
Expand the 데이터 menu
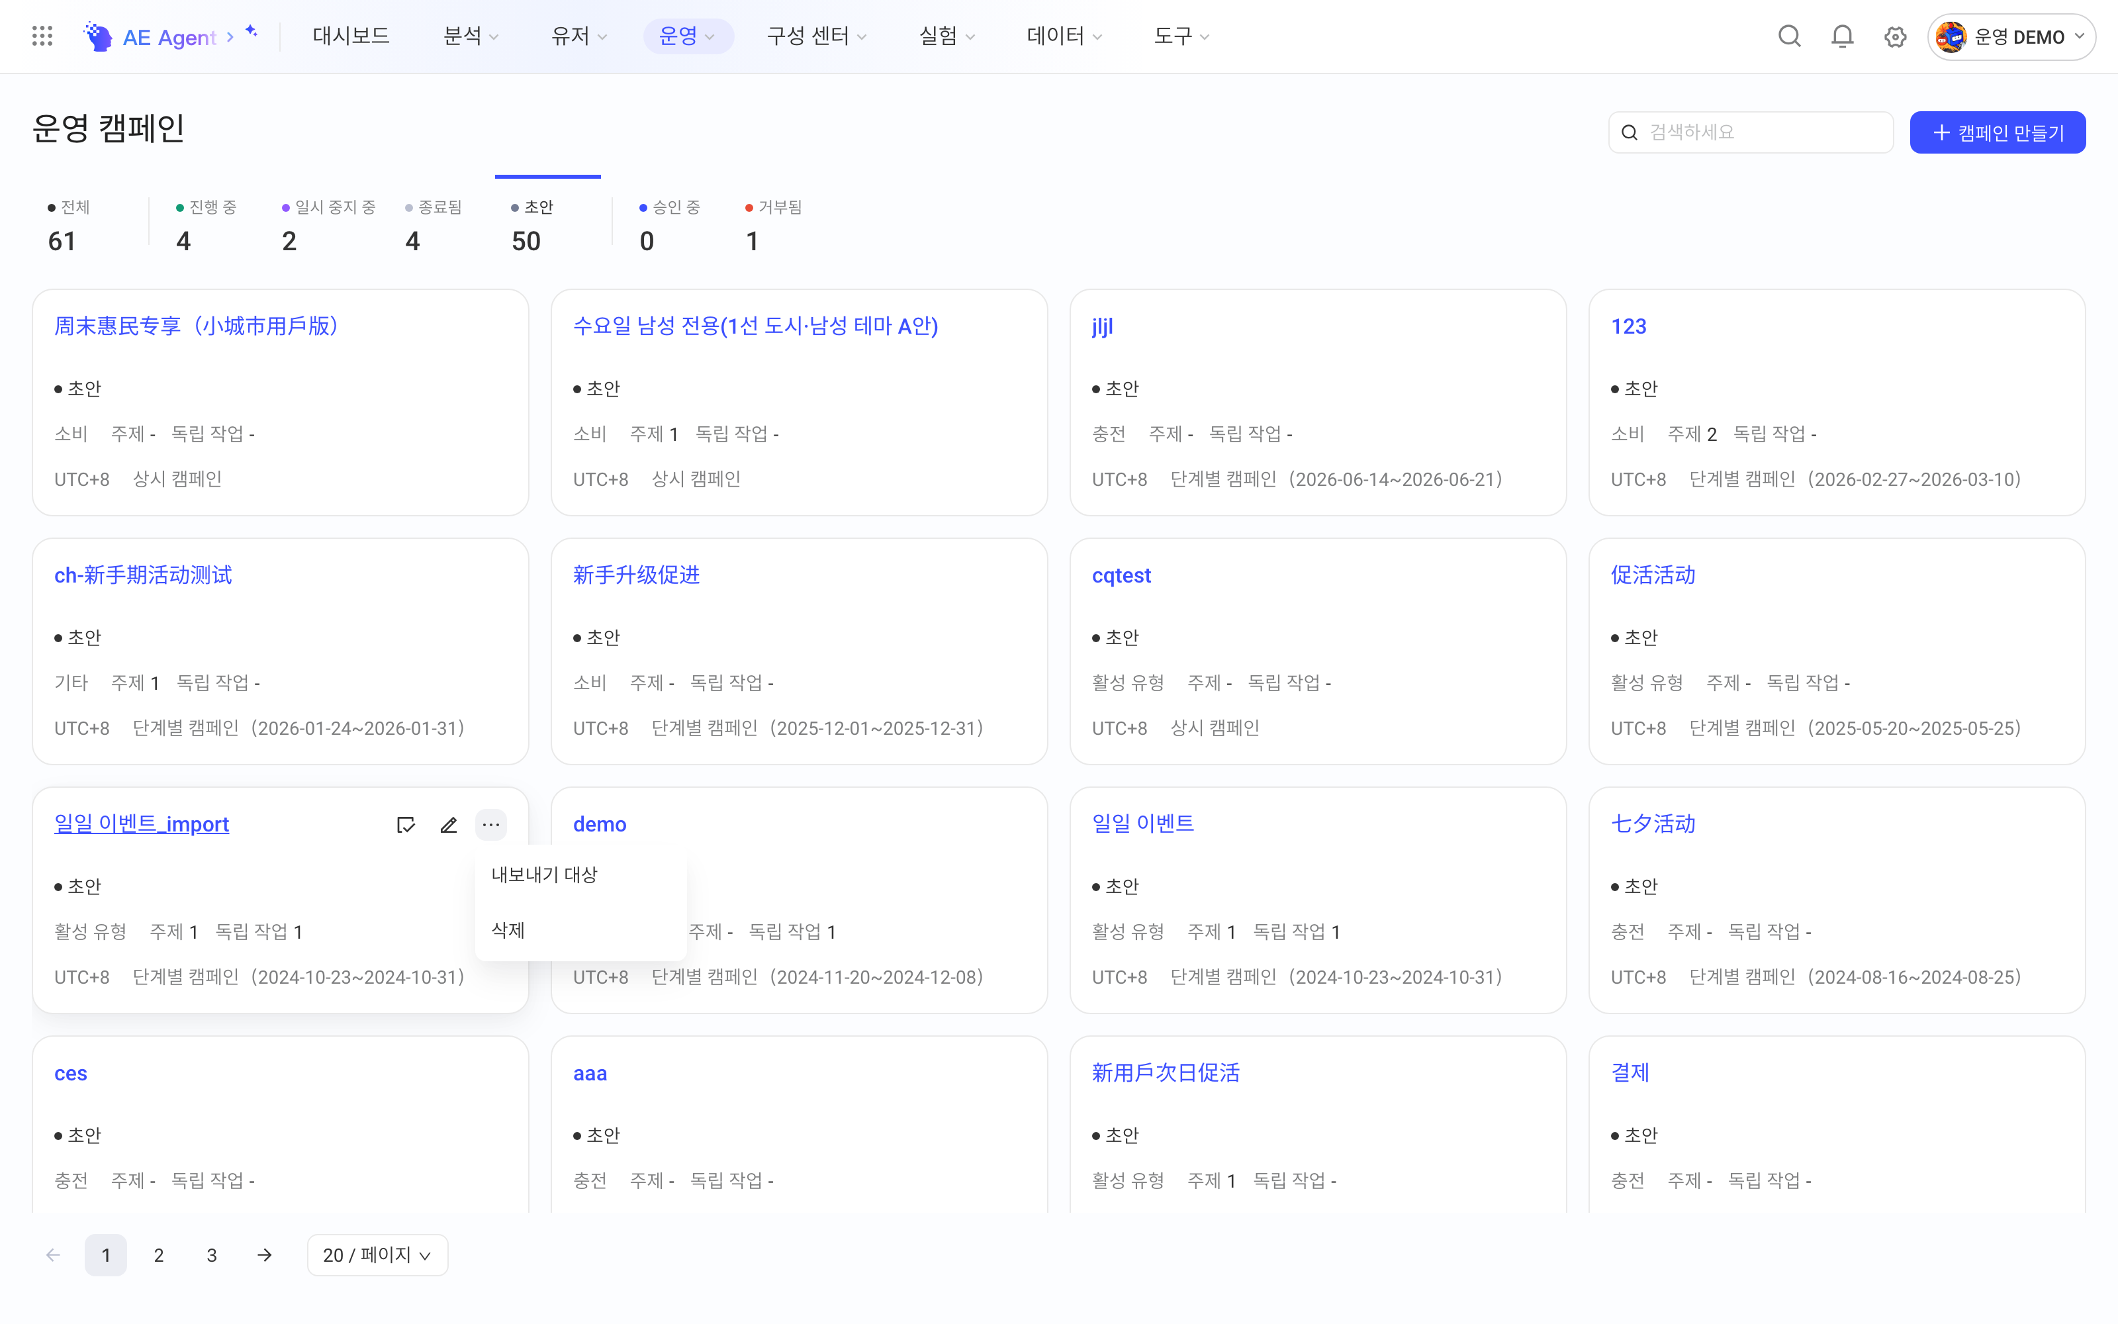click(1064, 36)
